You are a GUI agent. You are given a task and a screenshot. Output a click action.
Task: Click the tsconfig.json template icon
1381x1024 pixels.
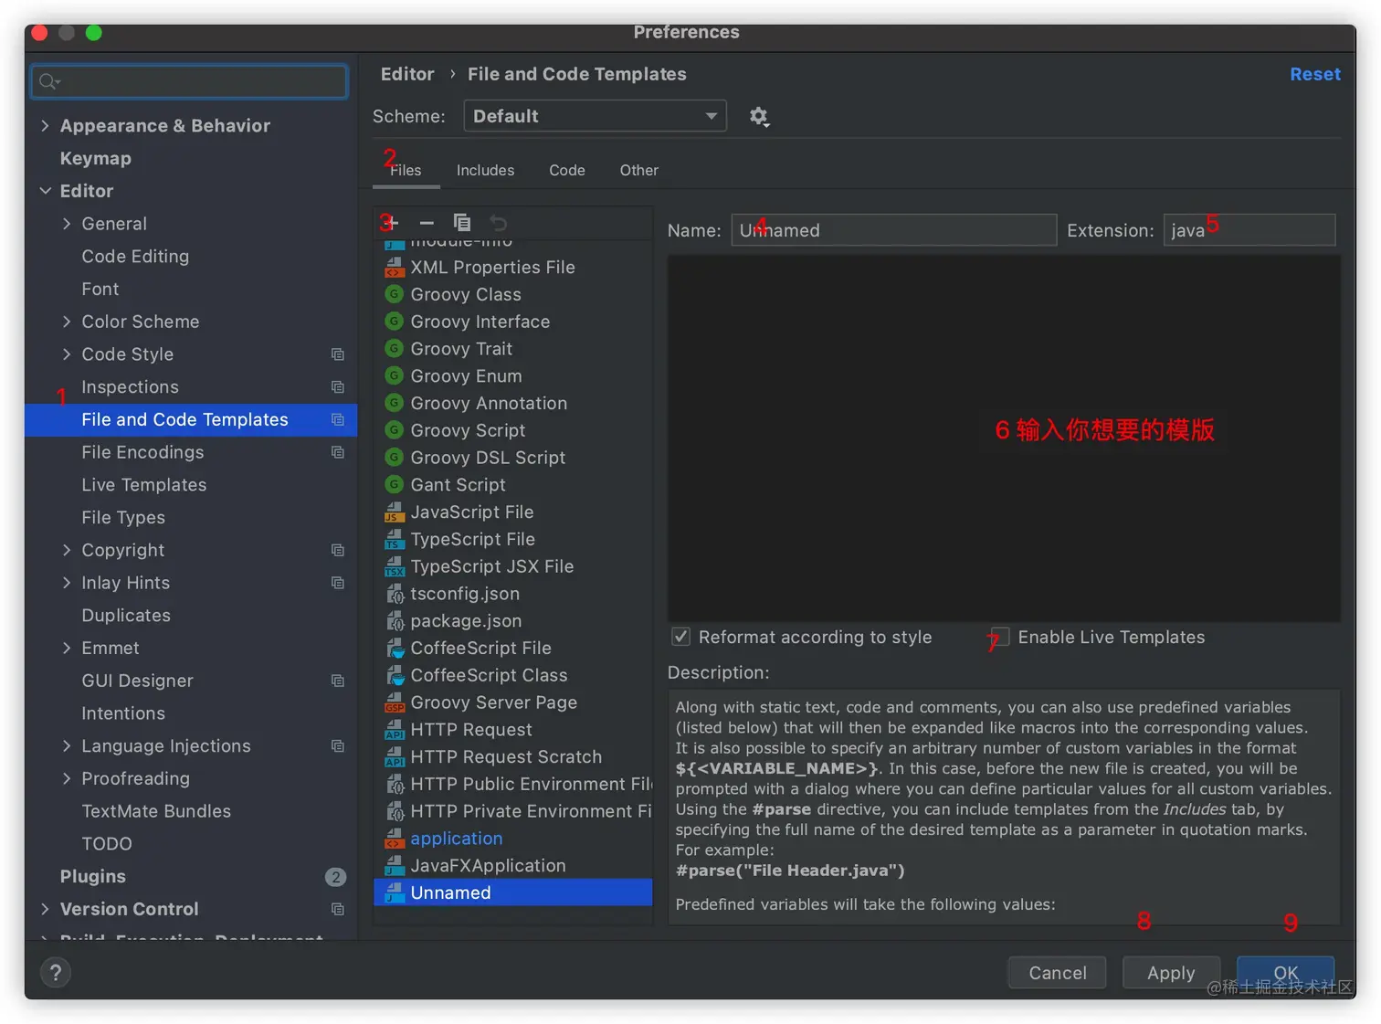395,594
